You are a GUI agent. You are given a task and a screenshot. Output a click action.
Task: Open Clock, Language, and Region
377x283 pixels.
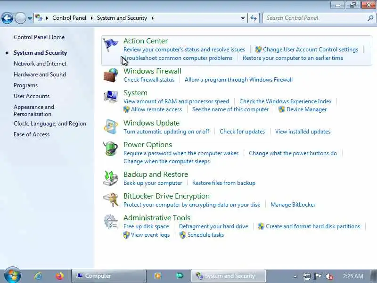50,124
